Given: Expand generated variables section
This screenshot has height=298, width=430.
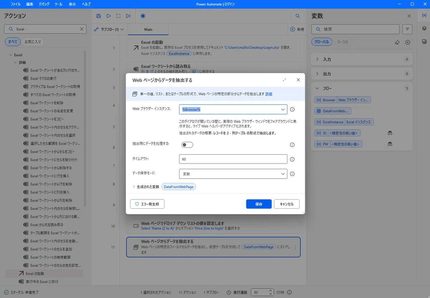Looking at the screenshot, I should (134, 187).
